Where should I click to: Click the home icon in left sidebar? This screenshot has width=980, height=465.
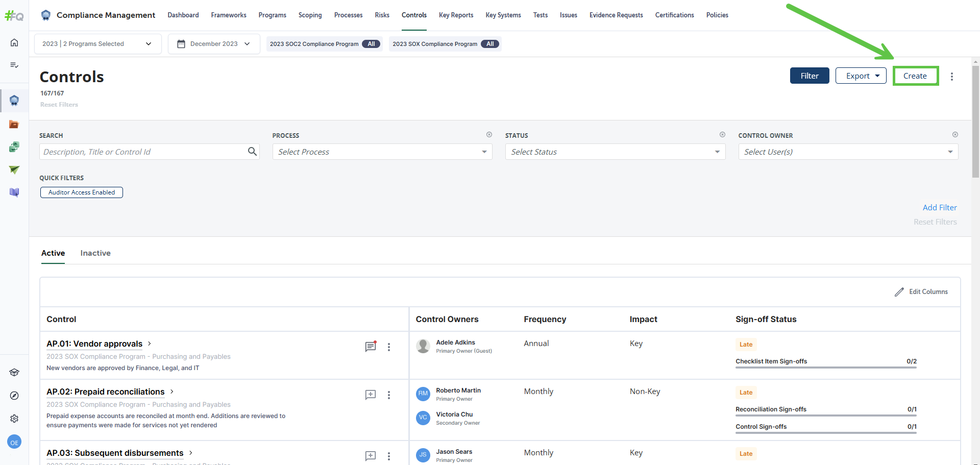pyautogui.click(x=14, y=42)
